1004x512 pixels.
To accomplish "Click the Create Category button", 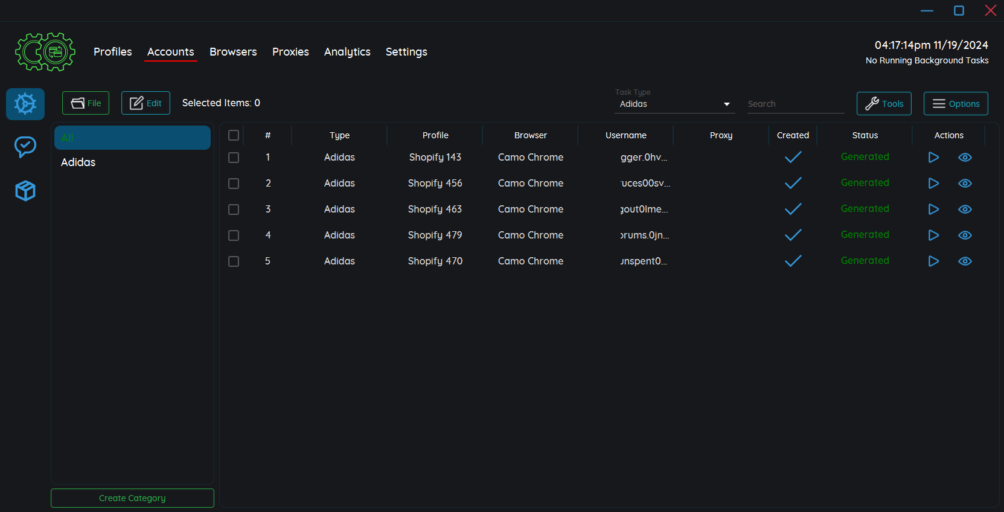I will point(132,498).
